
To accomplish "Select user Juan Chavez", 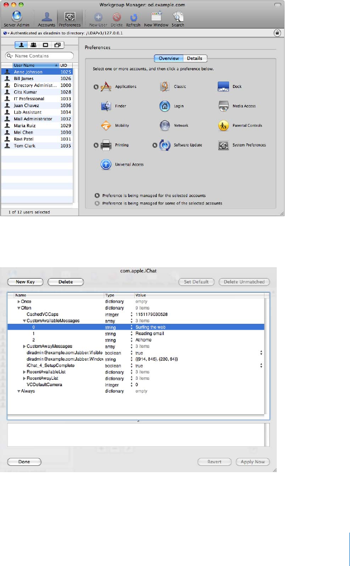I will pos(37,106).
